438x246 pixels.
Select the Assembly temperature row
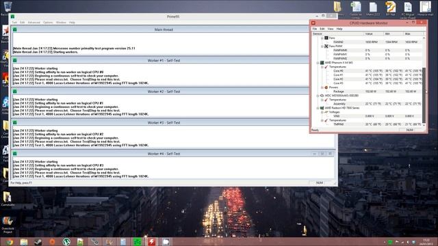[367, 104]
